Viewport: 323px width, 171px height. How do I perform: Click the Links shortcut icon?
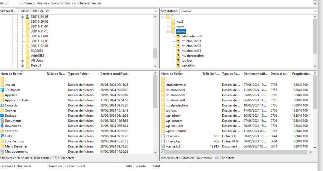pyautogui.click(x=2, y=136)
